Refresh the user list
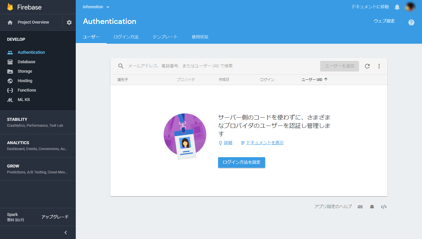Screen dimensions: 422x239 (367, 66)
